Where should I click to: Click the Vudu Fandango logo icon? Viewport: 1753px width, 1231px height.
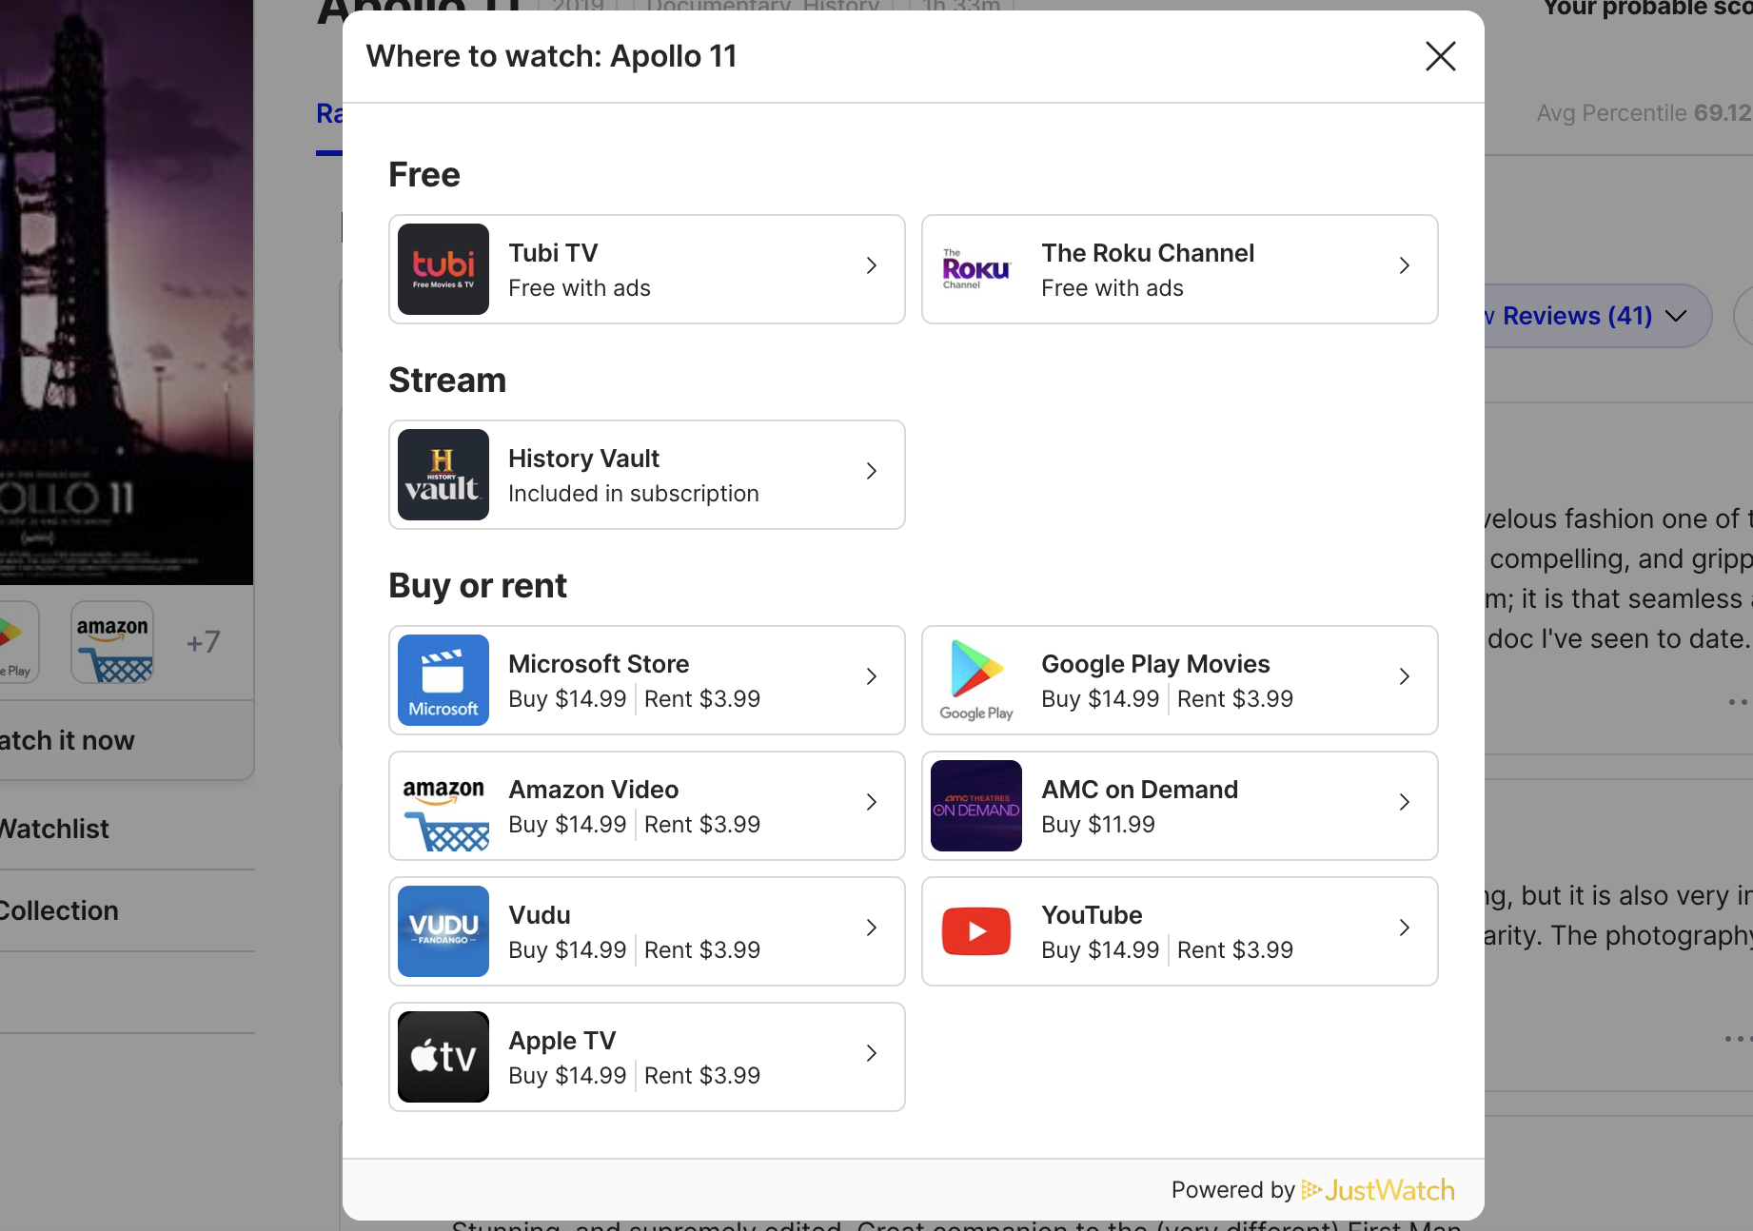(443, 931)
